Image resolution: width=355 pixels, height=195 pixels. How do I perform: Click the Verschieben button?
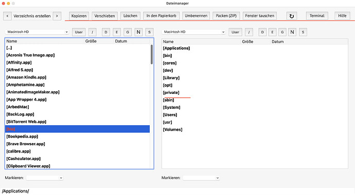coord(104,16)
